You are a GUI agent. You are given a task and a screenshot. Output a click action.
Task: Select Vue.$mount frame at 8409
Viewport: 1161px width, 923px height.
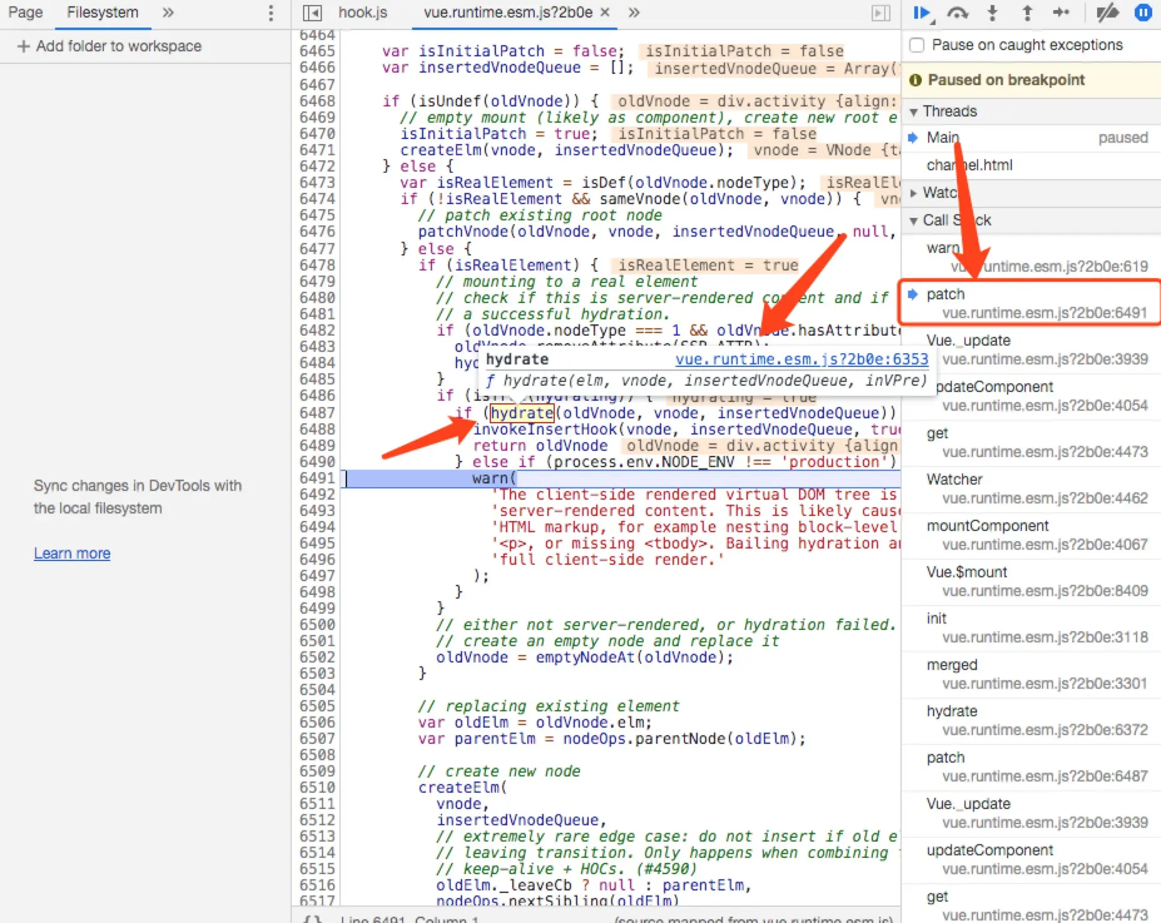1031,581
